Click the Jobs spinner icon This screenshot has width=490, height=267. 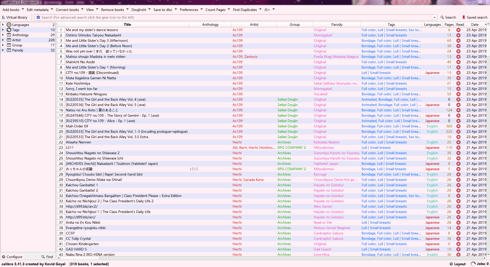[x=473, y=264]
